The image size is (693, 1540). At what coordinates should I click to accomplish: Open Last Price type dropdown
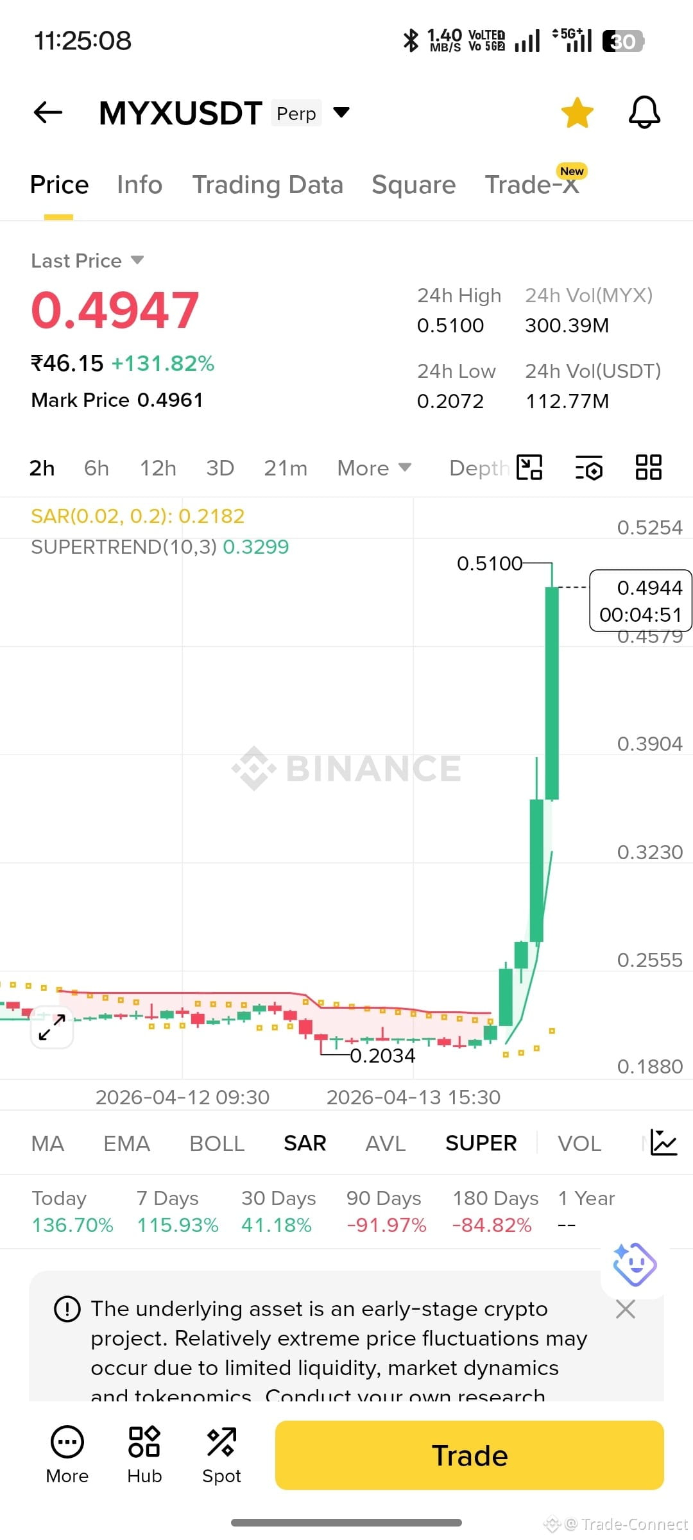[87, 261]
